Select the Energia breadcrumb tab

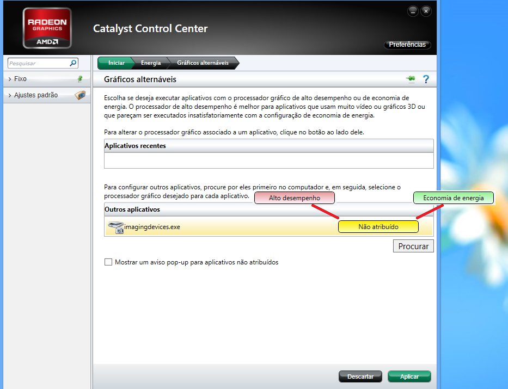pos(151,63)
